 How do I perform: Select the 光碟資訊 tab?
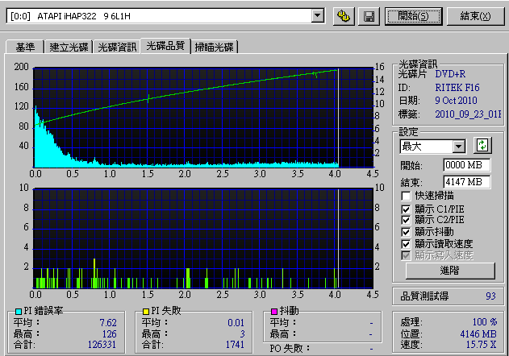point(117,48)
